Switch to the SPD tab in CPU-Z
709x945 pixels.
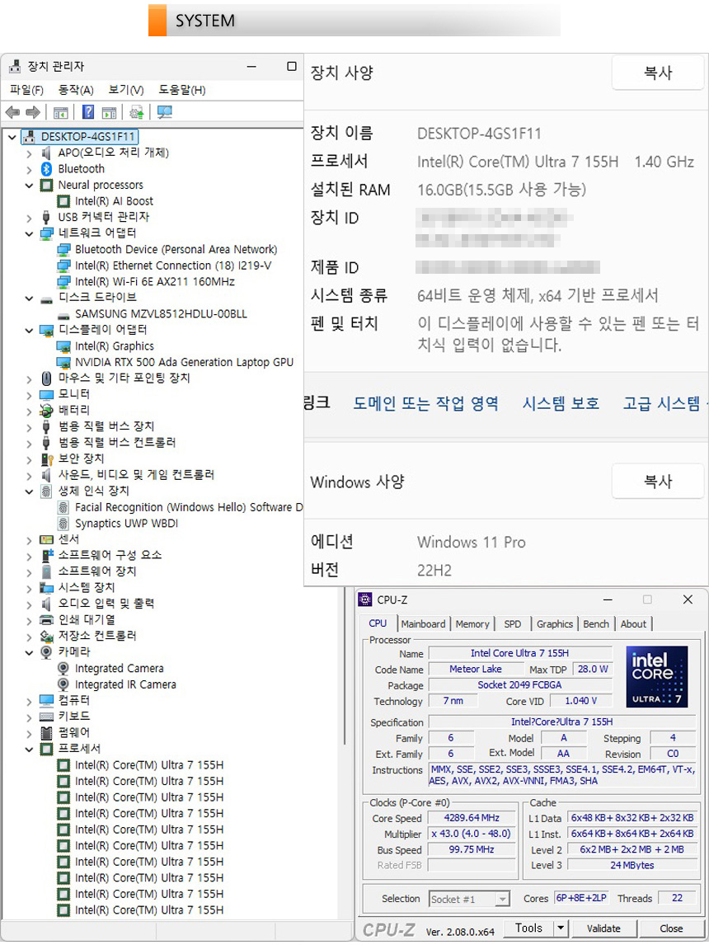(x=513, y=623)
